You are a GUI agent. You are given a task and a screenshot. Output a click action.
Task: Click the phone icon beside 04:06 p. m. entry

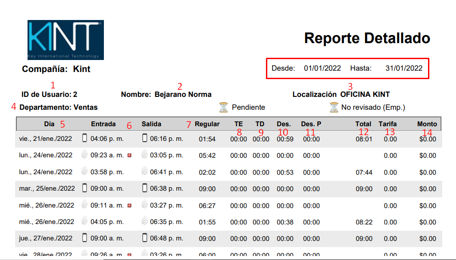coord(85,139)
